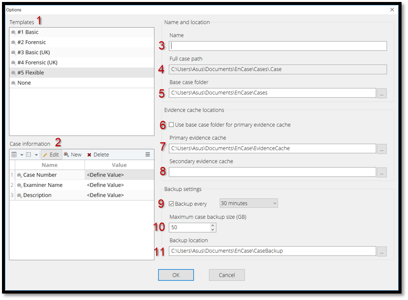The image size is (408, 300).
Task: Browse for the backup location
Action: (x=382, y=251)
